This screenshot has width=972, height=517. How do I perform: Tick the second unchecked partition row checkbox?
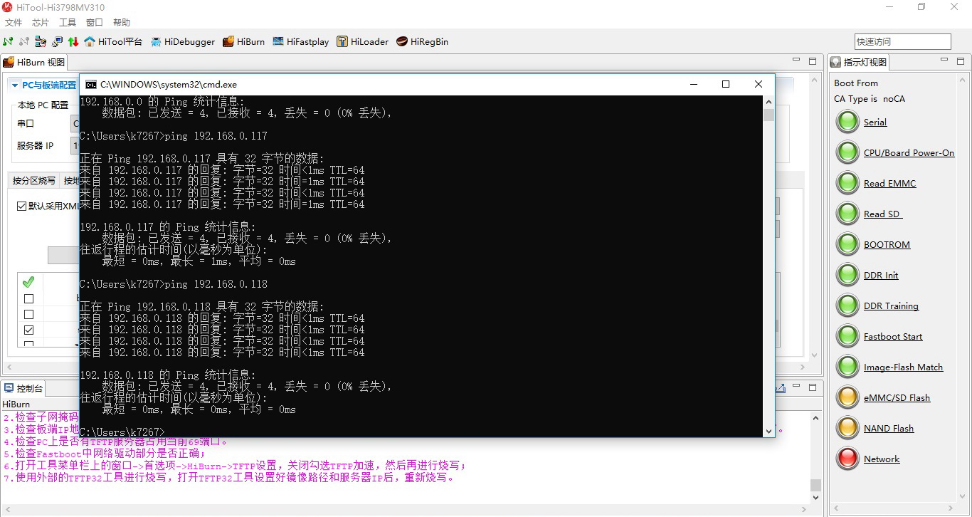[29, 314]
